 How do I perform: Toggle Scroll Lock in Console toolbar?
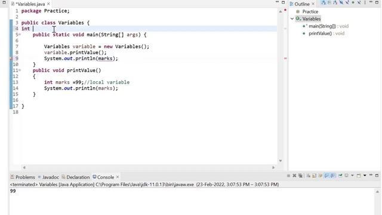[315, 176]
